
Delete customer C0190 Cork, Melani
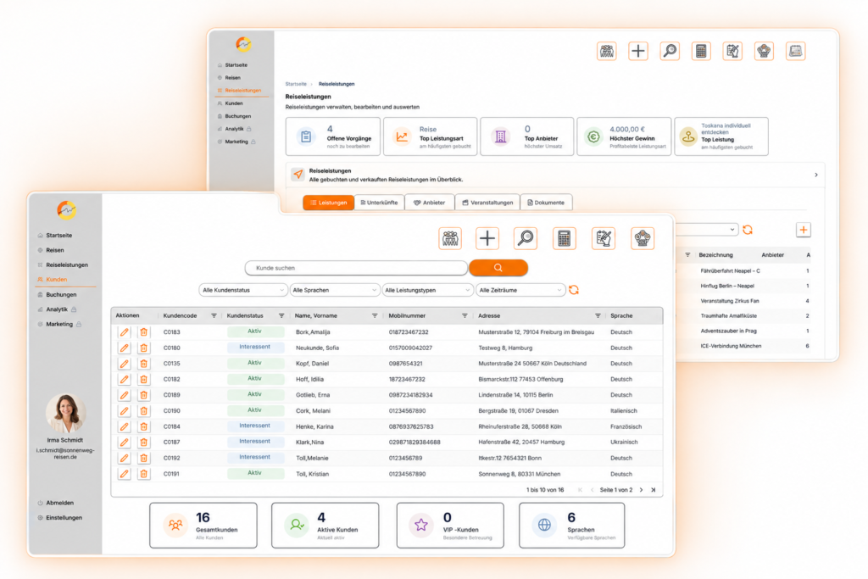coord(143,410)
